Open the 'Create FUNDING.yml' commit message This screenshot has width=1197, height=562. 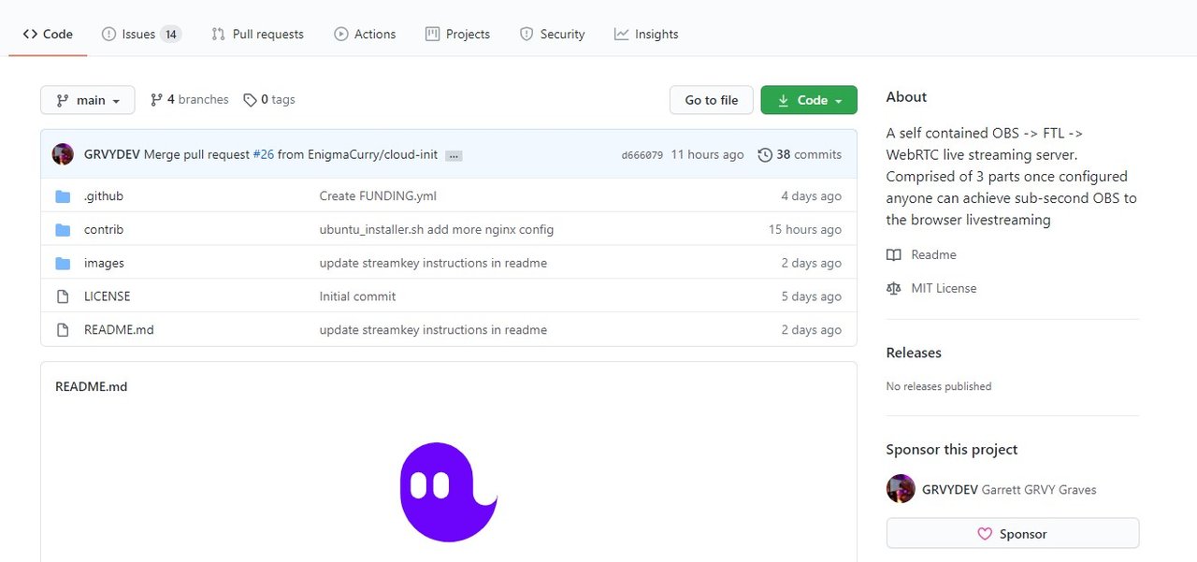click(378, 196)
